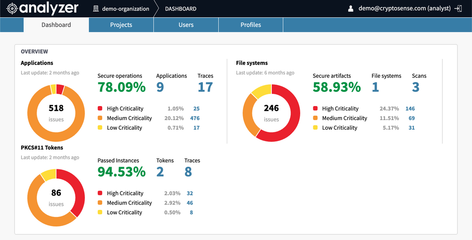
Task: Click demo-organization breadcrumb link
Action: (125, 9)
